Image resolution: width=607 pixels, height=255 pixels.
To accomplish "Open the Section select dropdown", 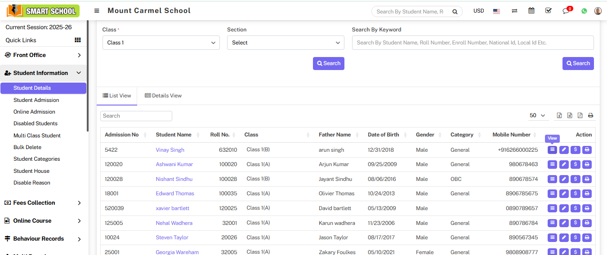I will click(286, 43).
